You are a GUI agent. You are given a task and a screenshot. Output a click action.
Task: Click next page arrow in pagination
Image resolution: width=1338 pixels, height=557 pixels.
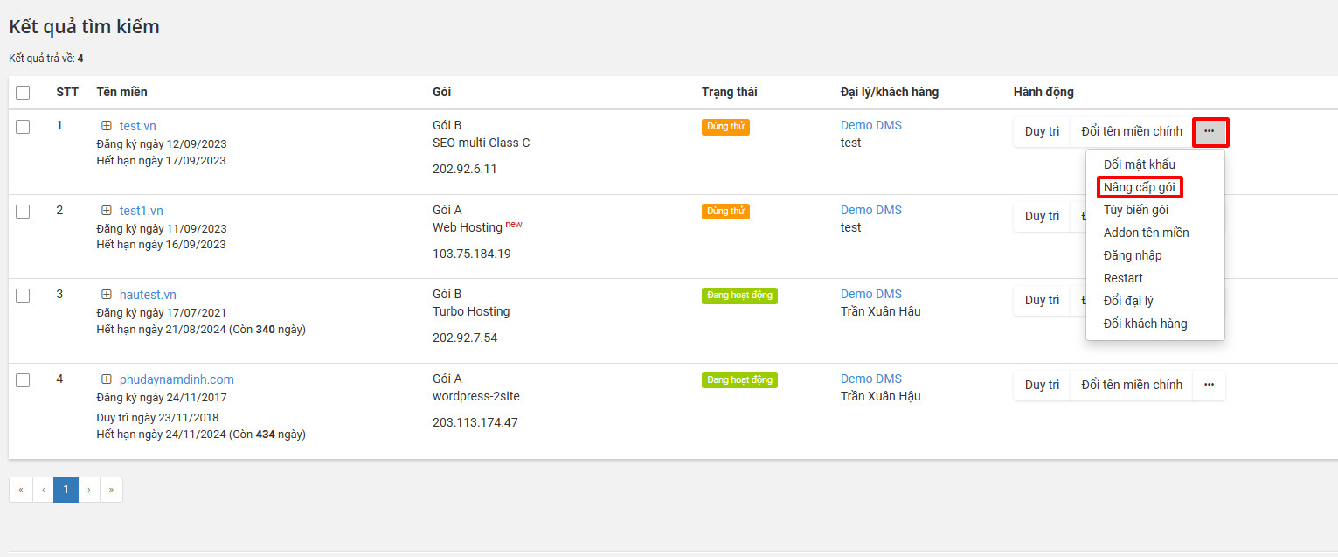[89, 490]
